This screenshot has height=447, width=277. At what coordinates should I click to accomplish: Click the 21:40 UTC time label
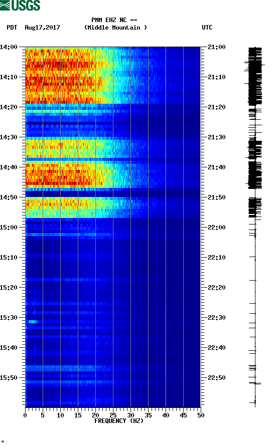[x=217, y=167]
